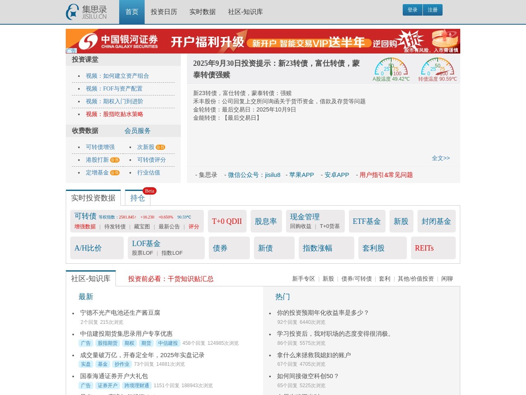
Task: Click the 会员 badge beside 次新股
Action: tap(160, 147)
